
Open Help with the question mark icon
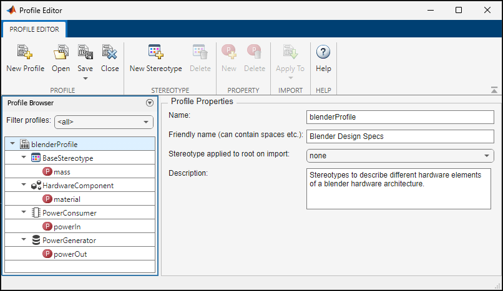tap(323, 52)
